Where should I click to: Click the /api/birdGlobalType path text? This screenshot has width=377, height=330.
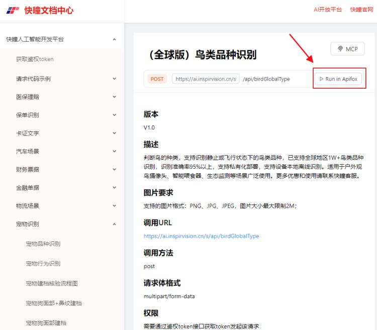point(266,79)
